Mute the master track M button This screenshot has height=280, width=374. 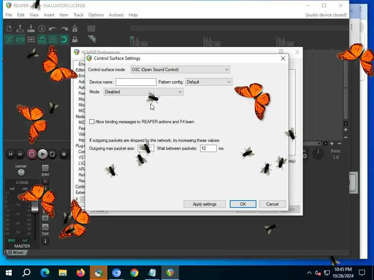click(45, 181)
